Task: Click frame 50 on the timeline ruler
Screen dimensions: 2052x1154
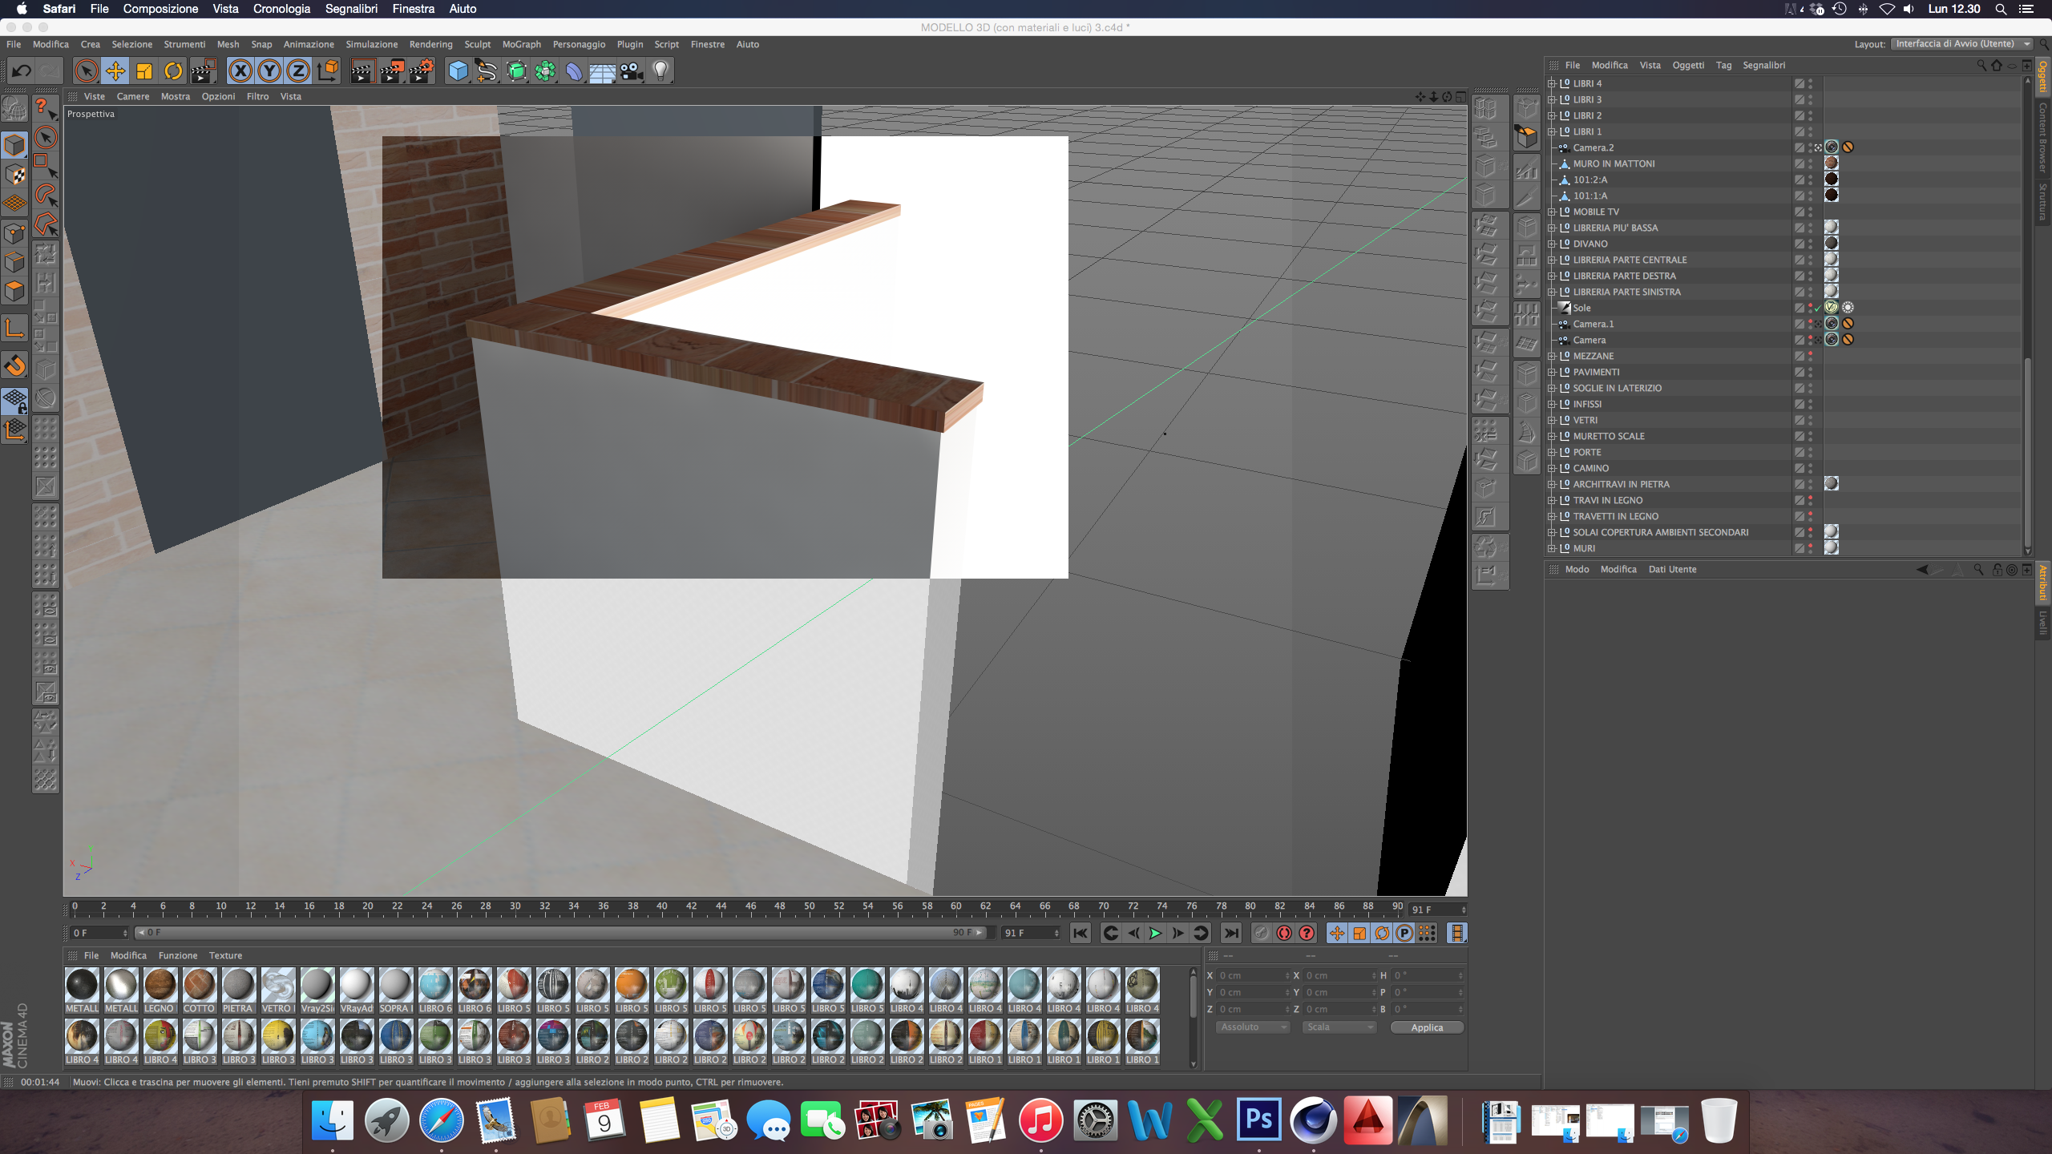Action: [x=810, y=906]
